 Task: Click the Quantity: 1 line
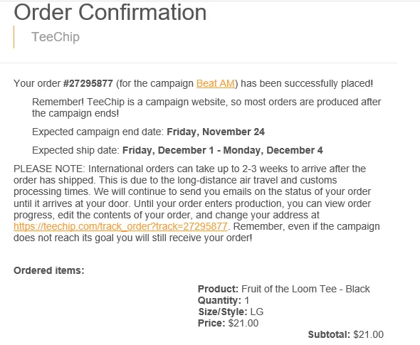click(x=224, y=300)
